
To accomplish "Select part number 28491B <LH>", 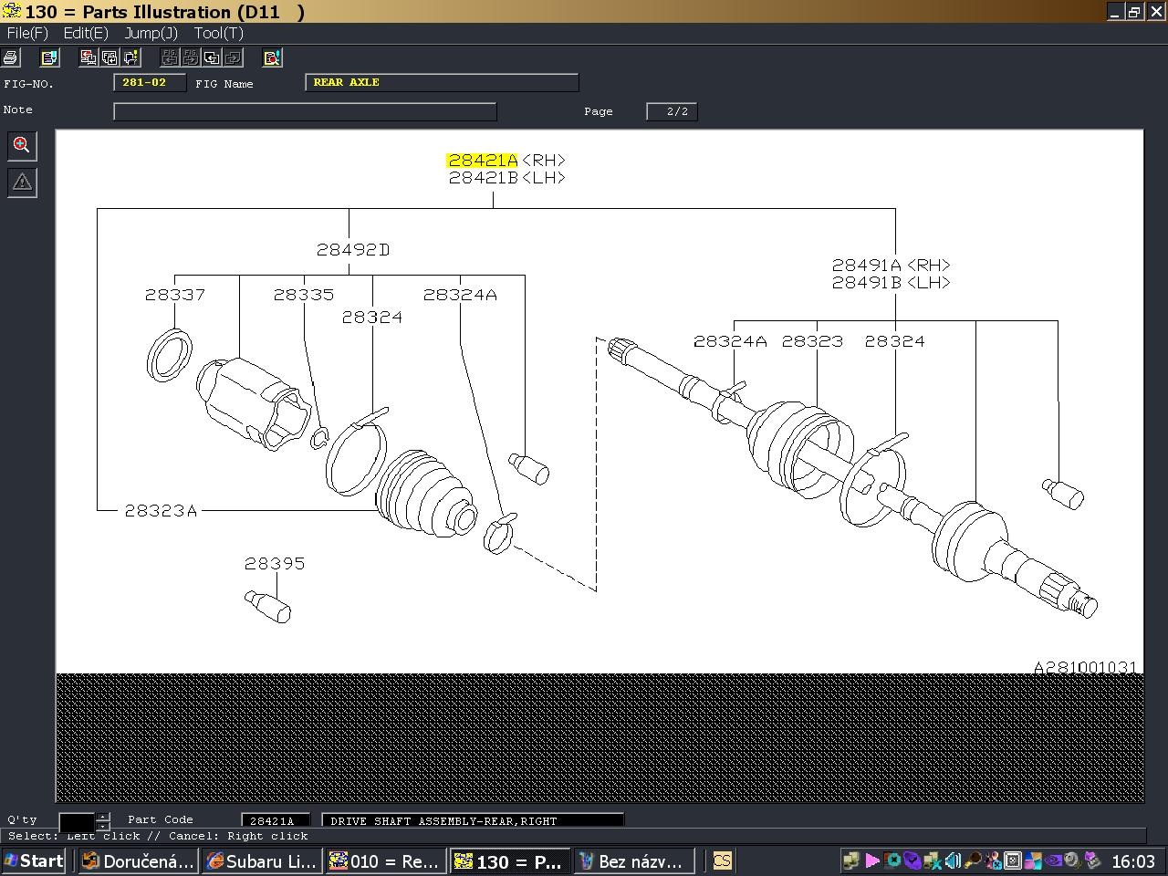I will pos(891,283).
